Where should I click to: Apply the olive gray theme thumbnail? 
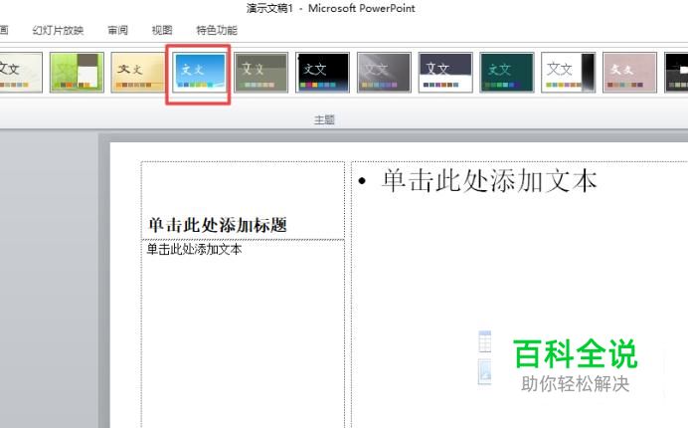pos(261,73)
